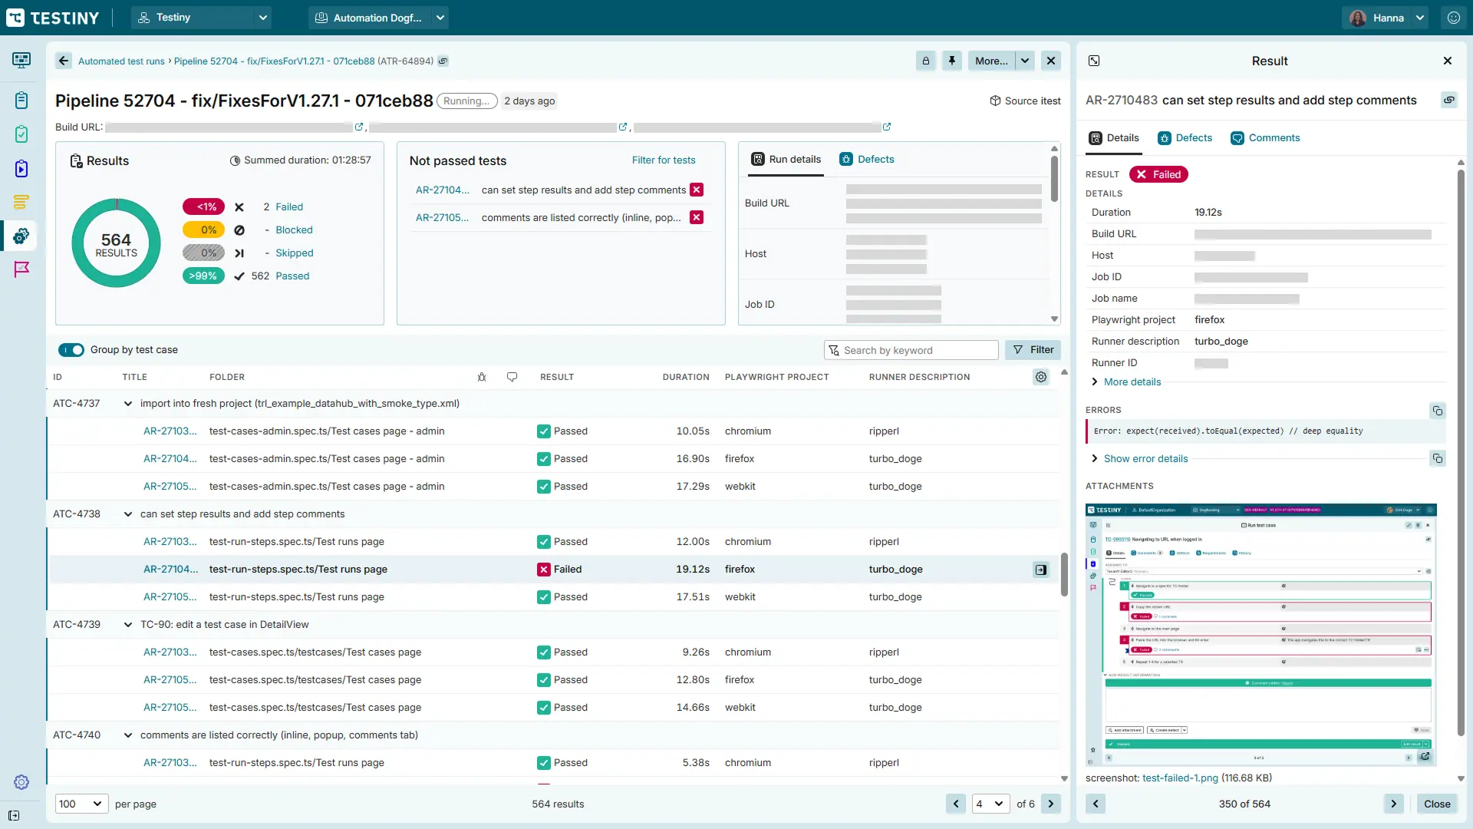Click the back arrow next to breadcrumbs
1473x829 pixels.
64,61
